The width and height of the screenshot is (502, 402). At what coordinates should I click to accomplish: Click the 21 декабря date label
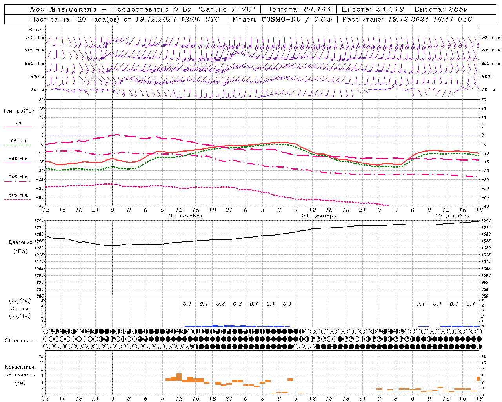tap(319, 216)
